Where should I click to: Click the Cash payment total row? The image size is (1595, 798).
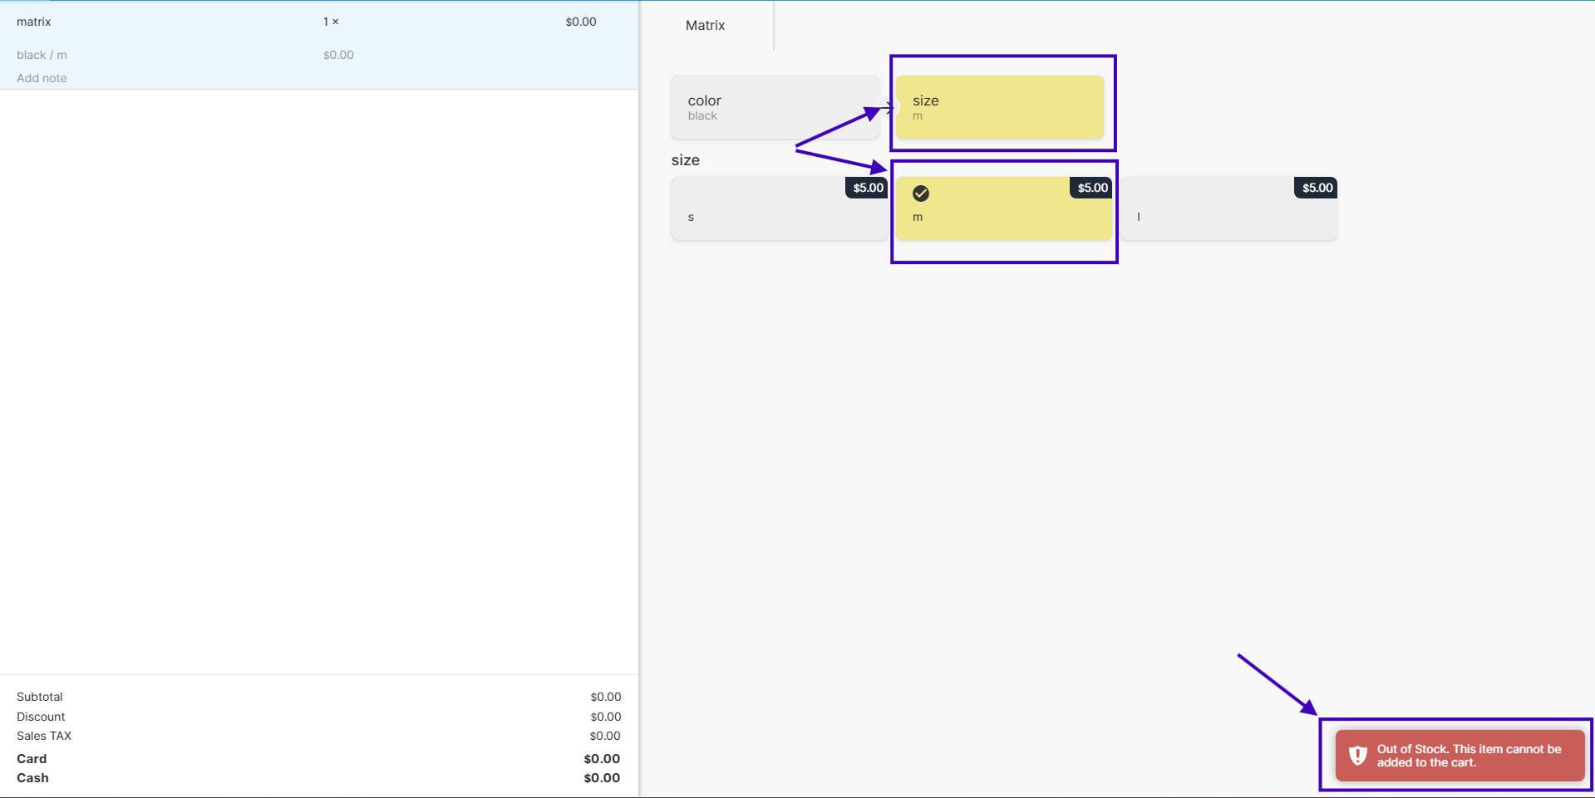318,778
